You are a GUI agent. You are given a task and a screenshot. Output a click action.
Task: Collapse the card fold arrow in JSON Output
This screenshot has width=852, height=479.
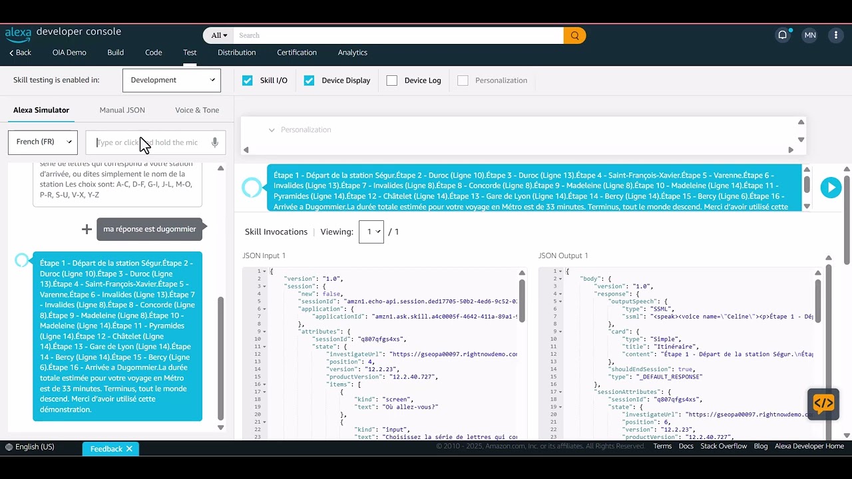click(561, 331)
